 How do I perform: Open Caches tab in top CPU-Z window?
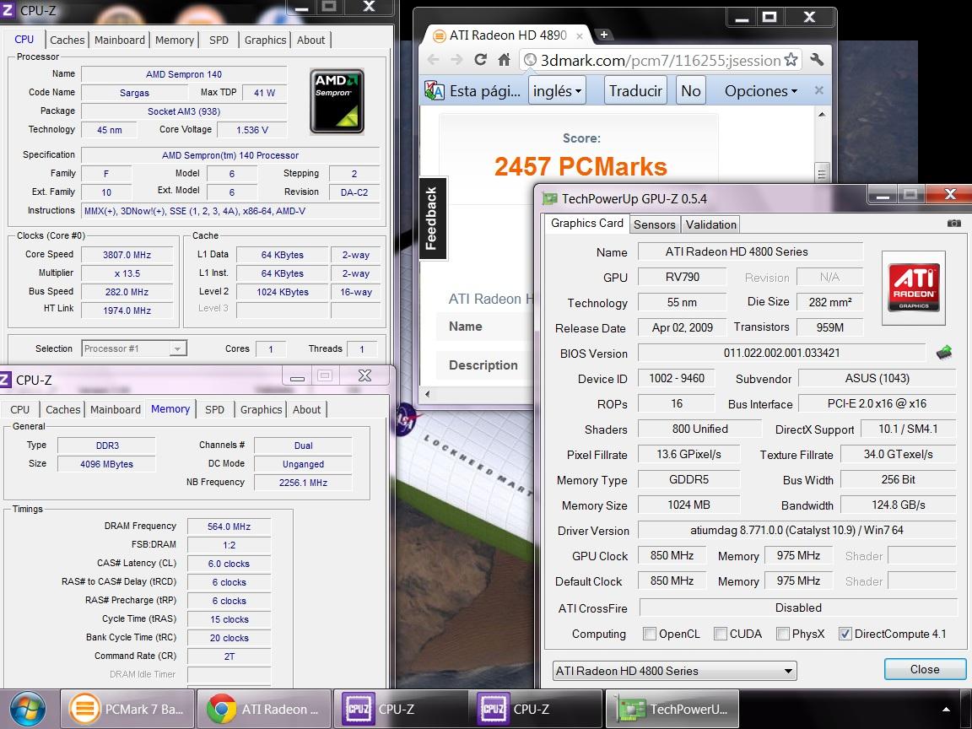tap(67, 40)
